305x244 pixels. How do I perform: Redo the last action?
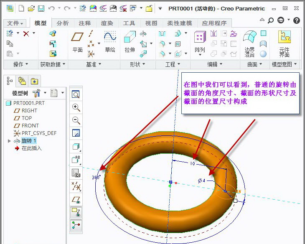(67, 8)
